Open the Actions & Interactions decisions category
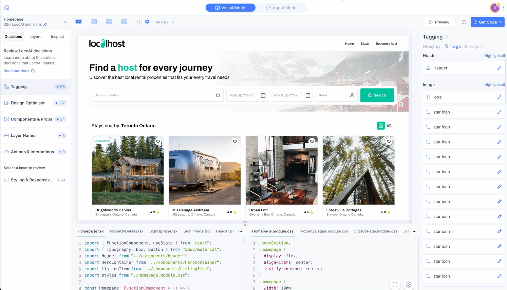The height and width of the screenshot is (290, 507). click(35, 152)
